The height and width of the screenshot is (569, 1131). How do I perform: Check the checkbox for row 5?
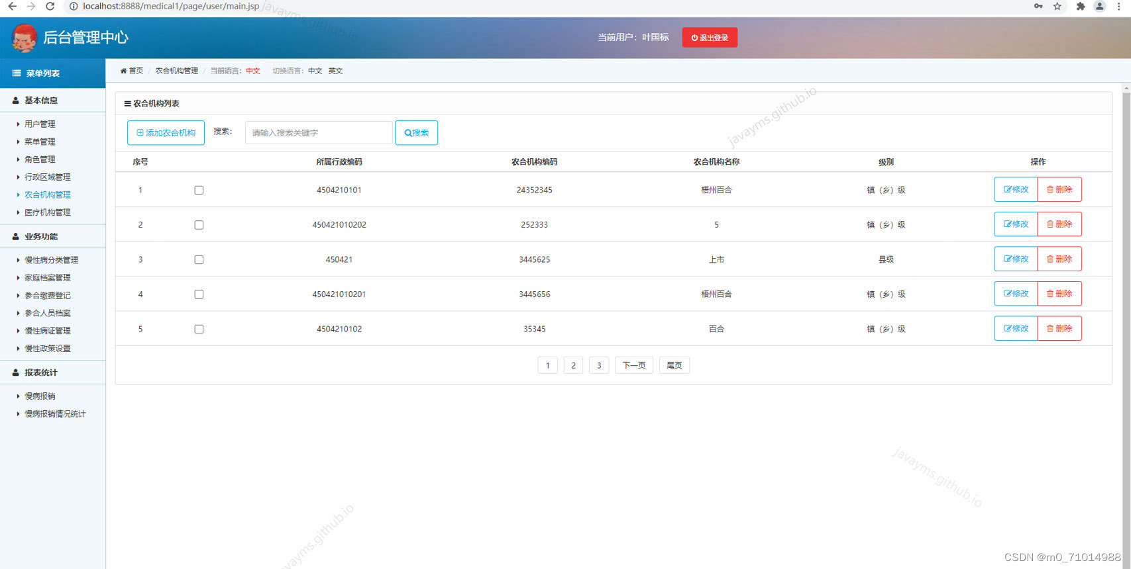[x=199, y=329]
